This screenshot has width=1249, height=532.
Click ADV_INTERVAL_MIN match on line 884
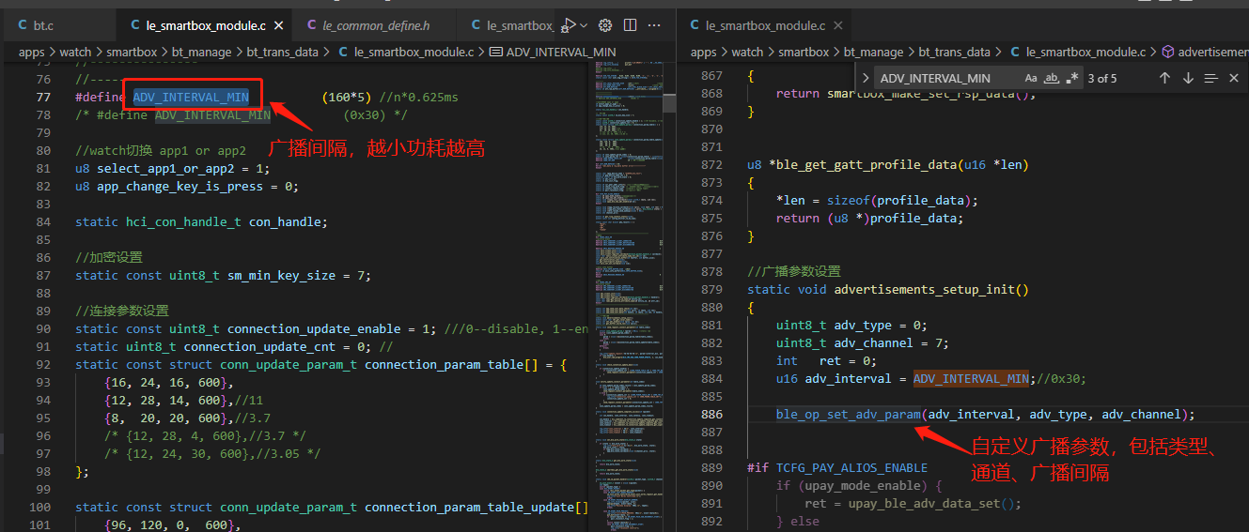pyautogui.click(x=971, y=378)
